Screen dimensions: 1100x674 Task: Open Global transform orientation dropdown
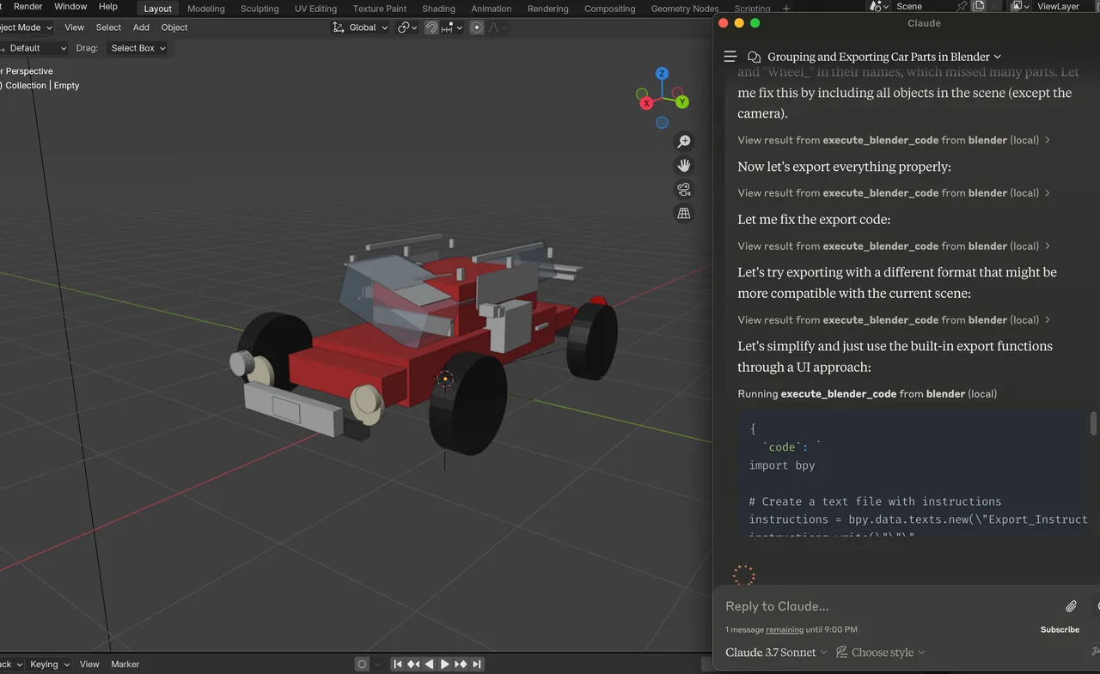360,27
